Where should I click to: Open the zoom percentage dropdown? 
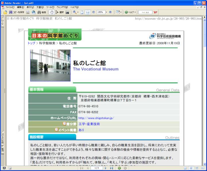coord(106,12)
